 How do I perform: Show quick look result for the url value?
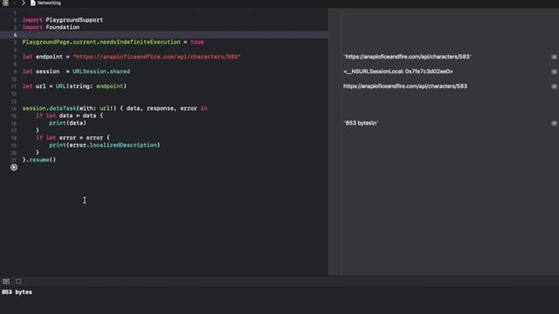[554, 86]
